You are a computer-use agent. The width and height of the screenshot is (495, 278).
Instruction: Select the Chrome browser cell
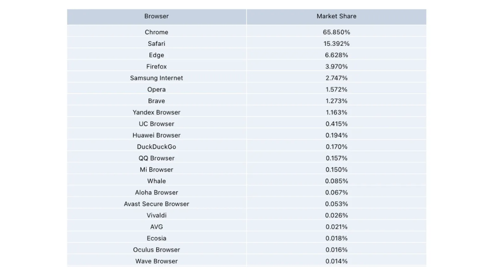(156, 32)
